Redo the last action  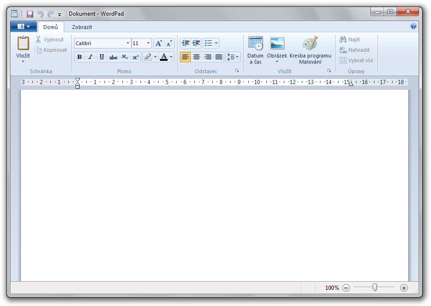51,14
